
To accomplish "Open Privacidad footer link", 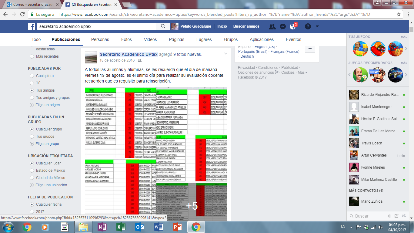I will (x=247, y=68).
